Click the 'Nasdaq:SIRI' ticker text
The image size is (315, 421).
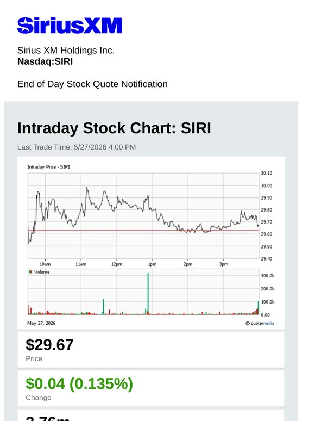[45, 61]
